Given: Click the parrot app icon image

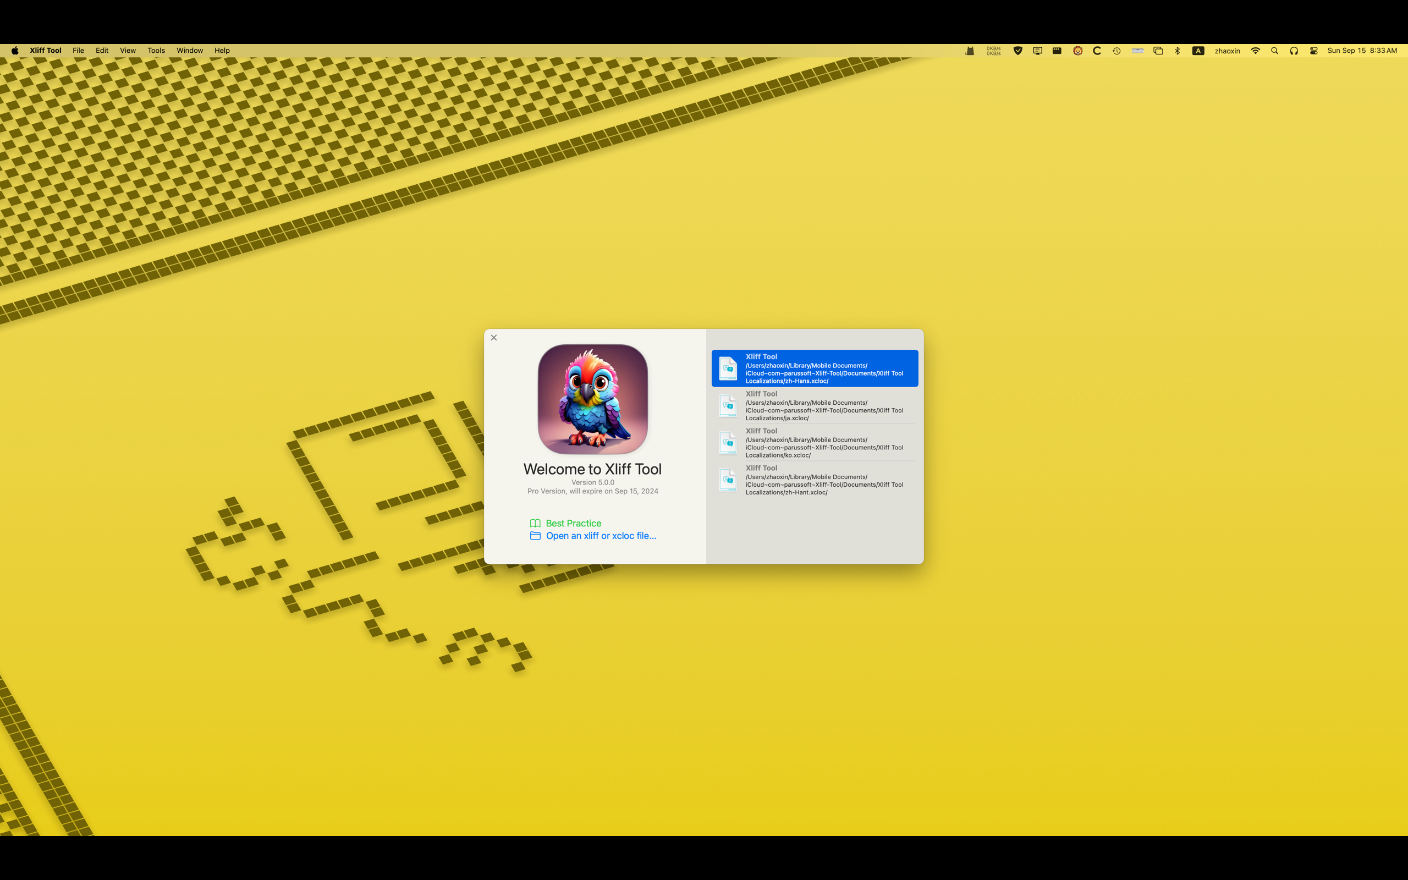Looking at the screenshot, I should tap(592, 399).
